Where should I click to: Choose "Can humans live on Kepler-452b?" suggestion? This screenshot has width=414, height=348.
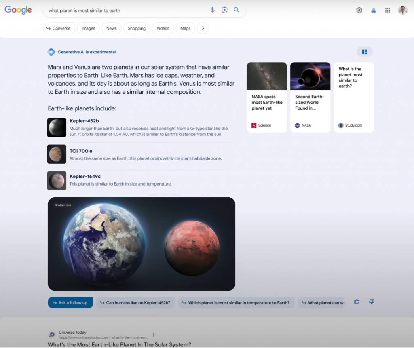135,303
